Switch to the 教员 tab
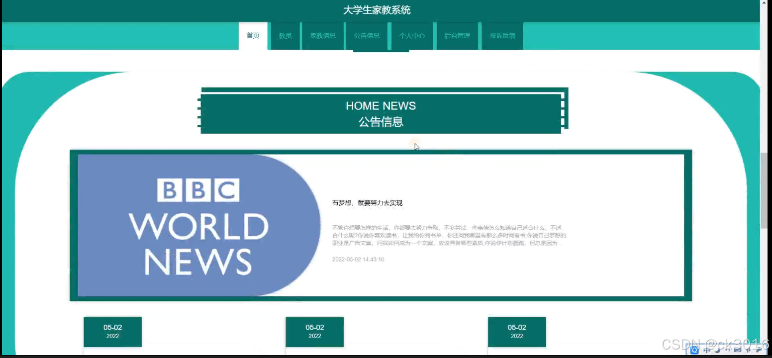The image size is (772, 358). tap(285, 36)
